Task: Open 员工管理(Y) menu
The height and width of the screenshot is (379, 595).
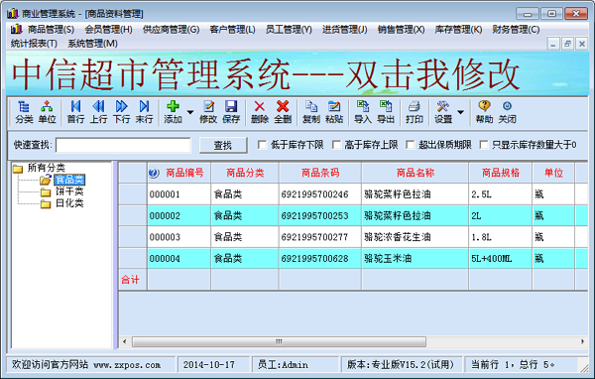Action: pyautogui.click(x=289, y=29)
